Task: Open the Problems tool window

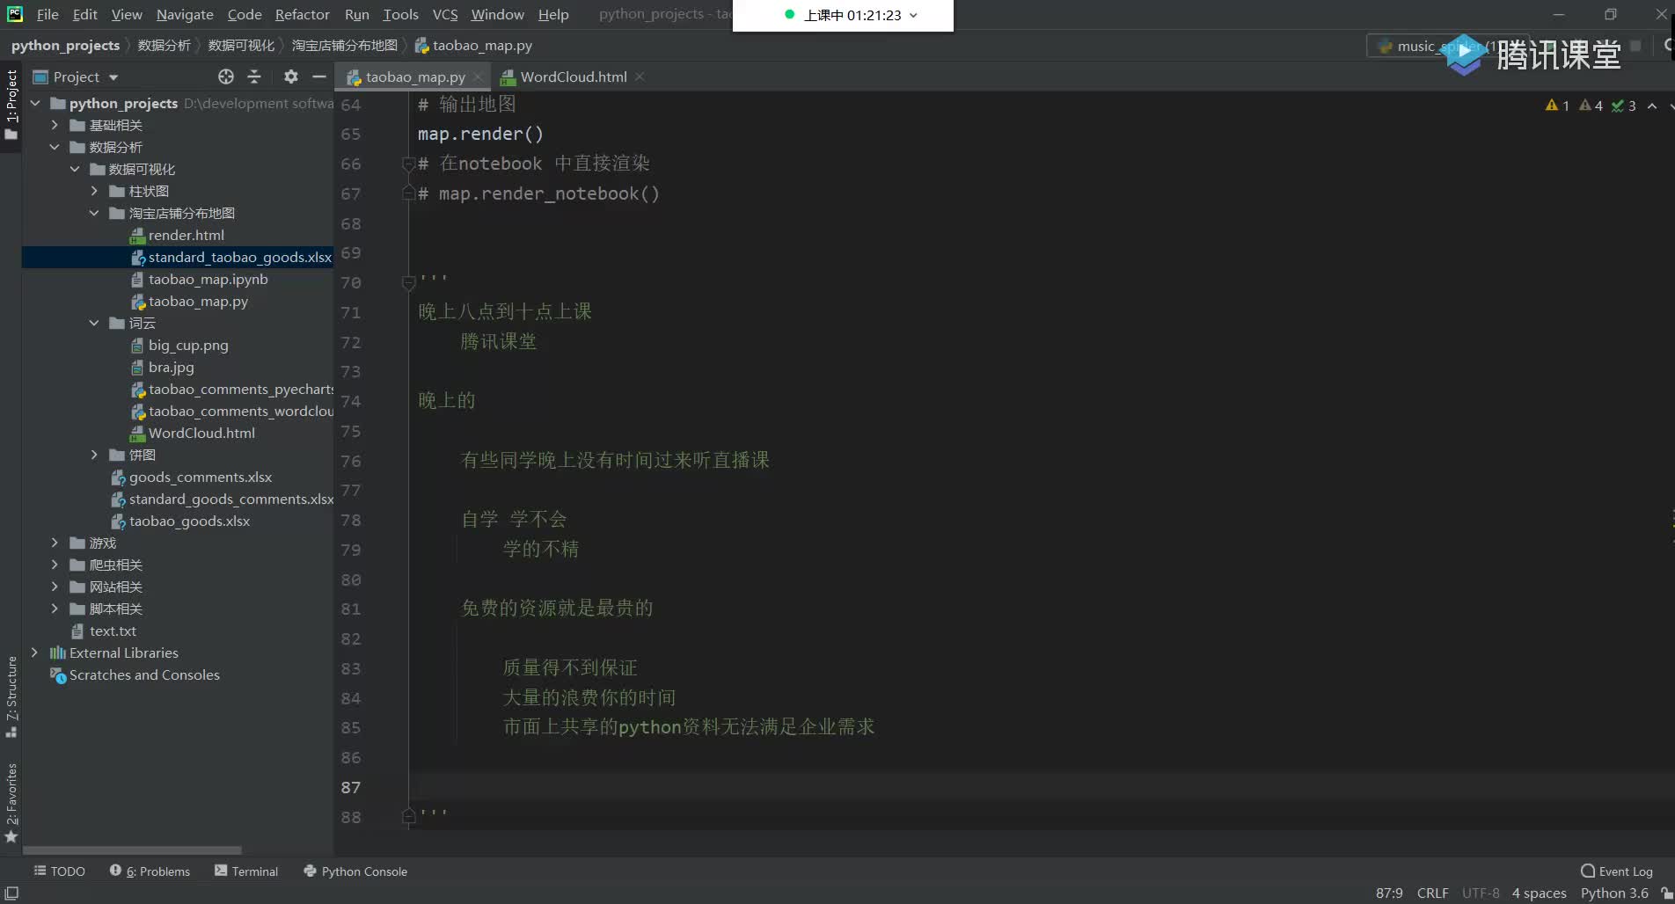Action: pos(150,871)
